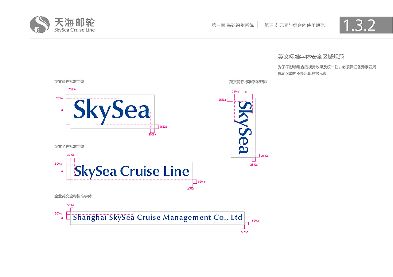Click the large horizontal blue SkySea wordmark
Screen dimensions: 393x277
click(112, 111)
